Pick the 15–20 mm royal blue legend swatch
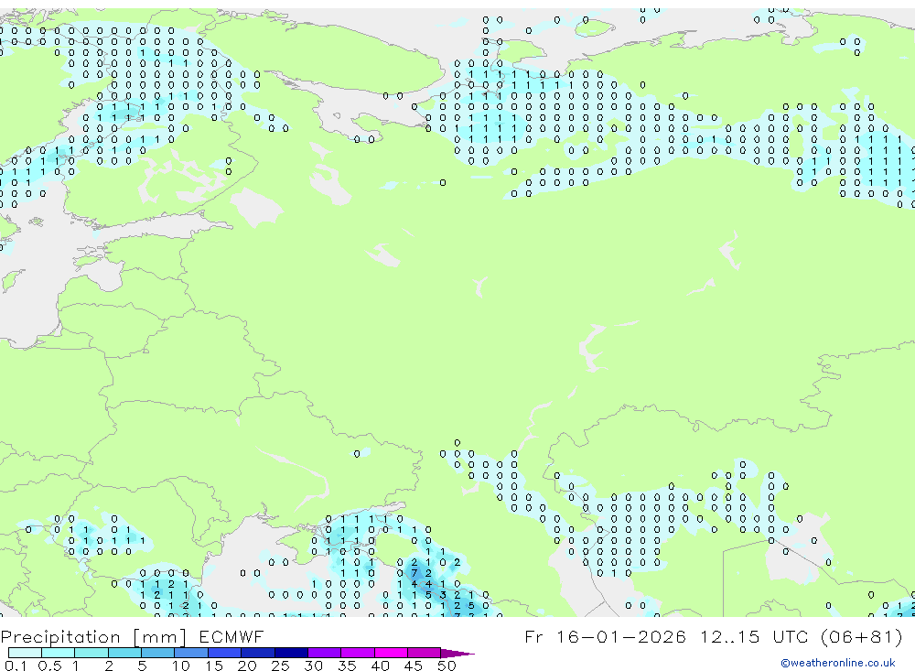Image resolution: width=915 pixels, height=671 pixels. coord(225,653)
